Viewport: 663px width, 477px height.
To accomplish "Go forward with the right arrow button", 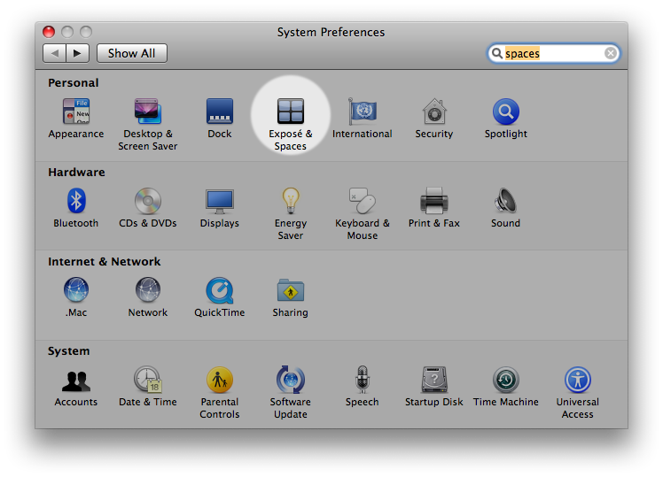I will pyautogui.click(x=77, y=53).
